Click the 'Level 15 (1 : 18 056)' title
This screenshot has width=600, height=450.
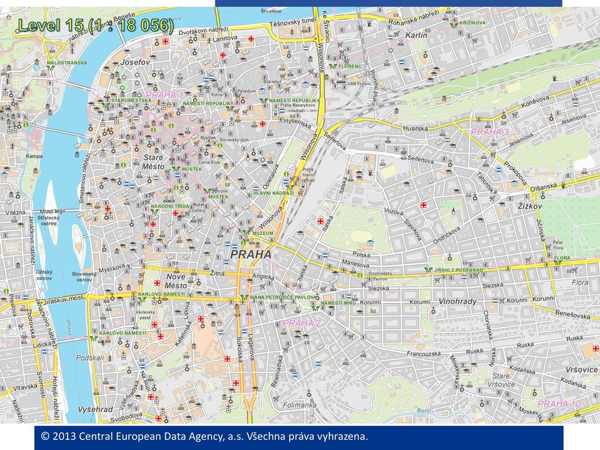pos(96,25)
